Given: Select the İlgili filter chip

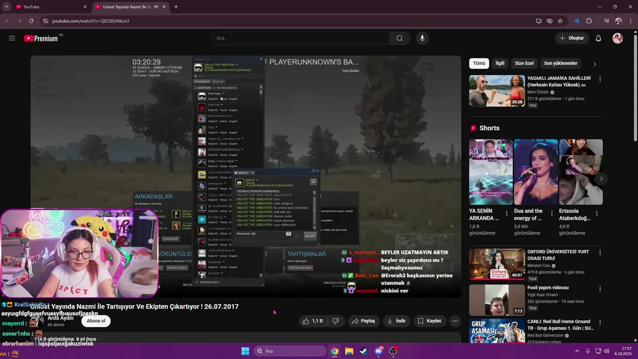Looking at the screenshot, I should 500,63.
